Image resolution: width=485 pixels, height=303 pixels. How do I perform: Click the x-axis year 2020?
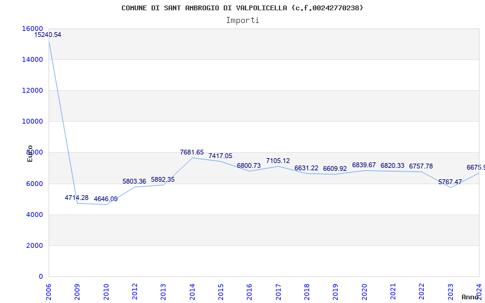pyautogui.click(x=364, y=291)
